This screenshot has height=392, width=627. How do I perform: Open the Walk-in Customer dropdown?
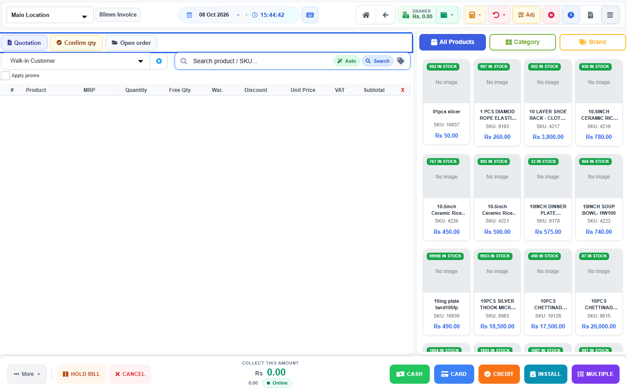tap(76, 61)
